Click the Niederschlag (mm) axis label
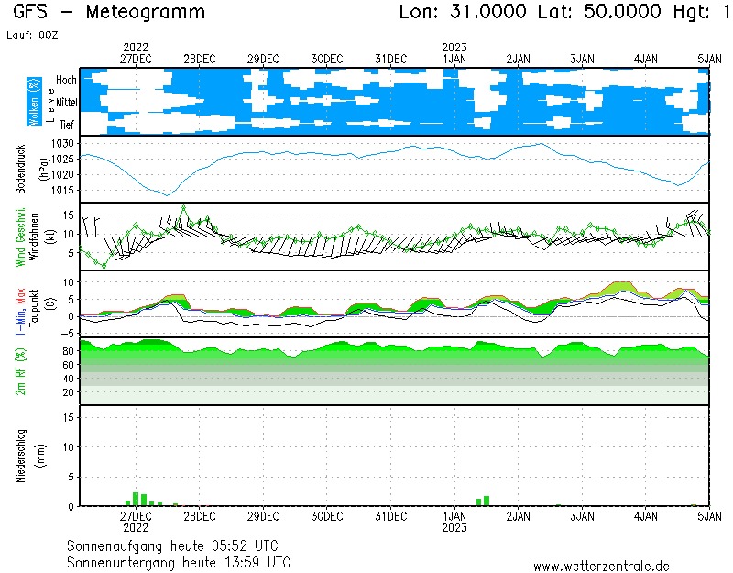This screenshot has height=573, width=733. [27, 456]
